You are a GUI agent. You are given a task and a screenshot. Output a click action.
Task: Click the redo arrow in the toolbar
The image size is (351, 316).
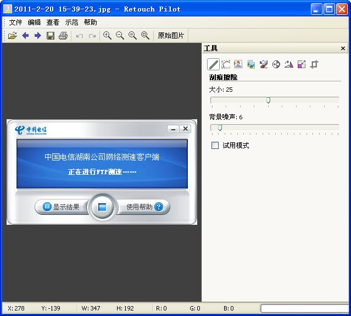click(x=92, y=36)
